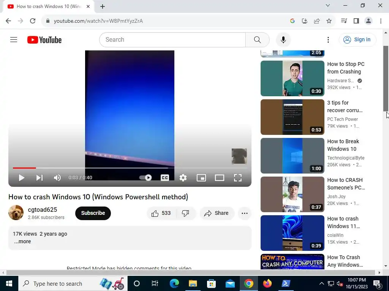Open the notification center icon
The width and height of the screenshot is (389, 291).
click(377, 283)
